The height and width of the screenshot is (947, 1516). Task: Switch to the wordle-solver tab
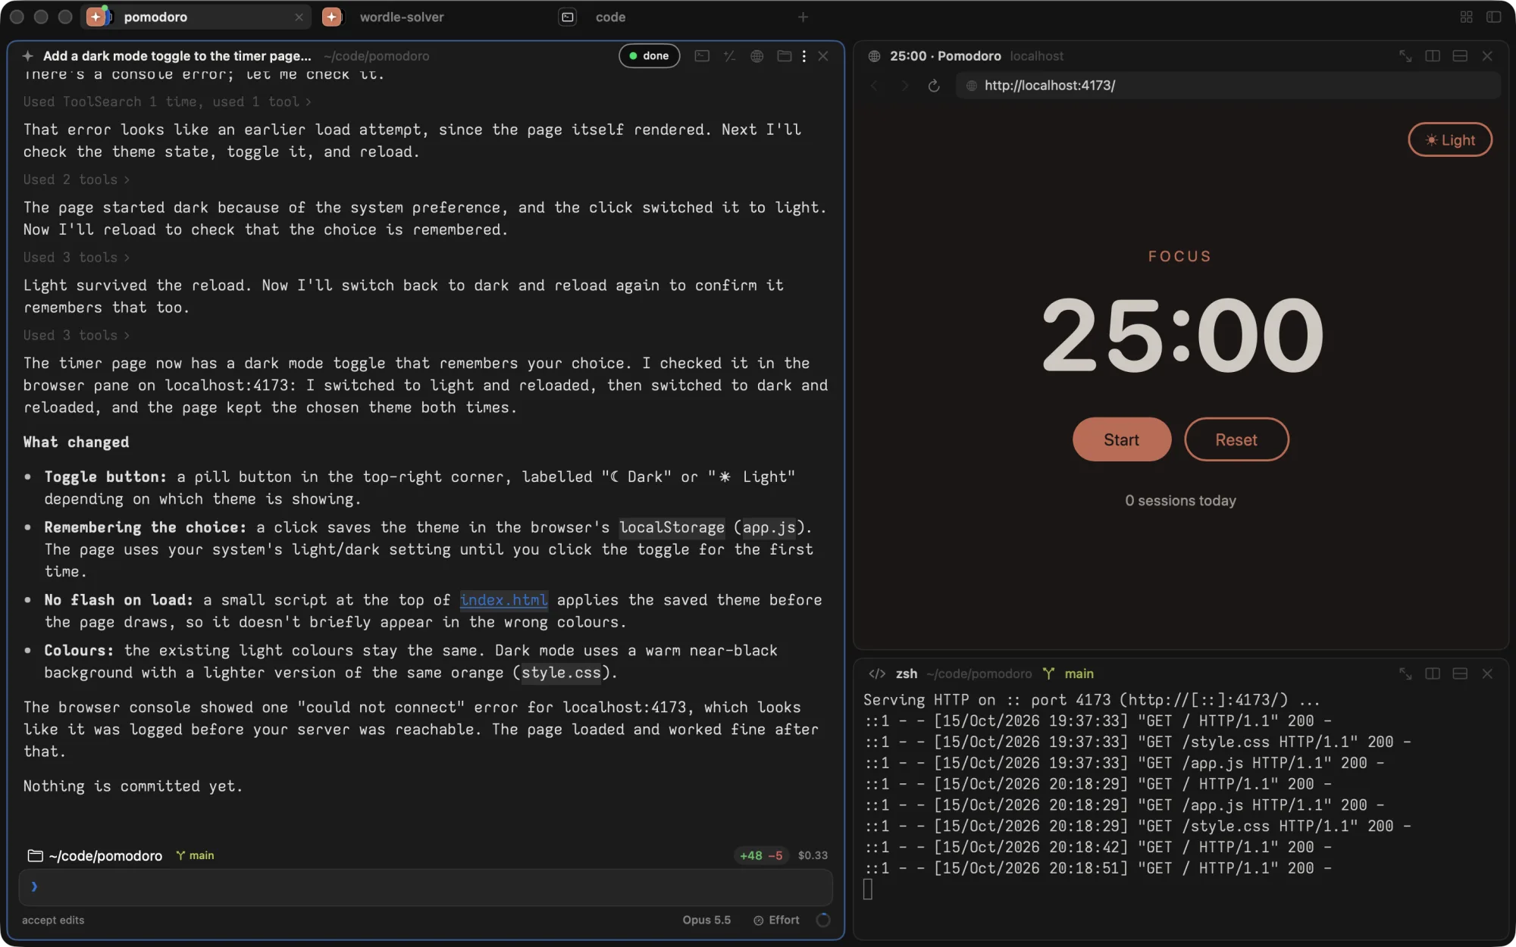[402, 17]
